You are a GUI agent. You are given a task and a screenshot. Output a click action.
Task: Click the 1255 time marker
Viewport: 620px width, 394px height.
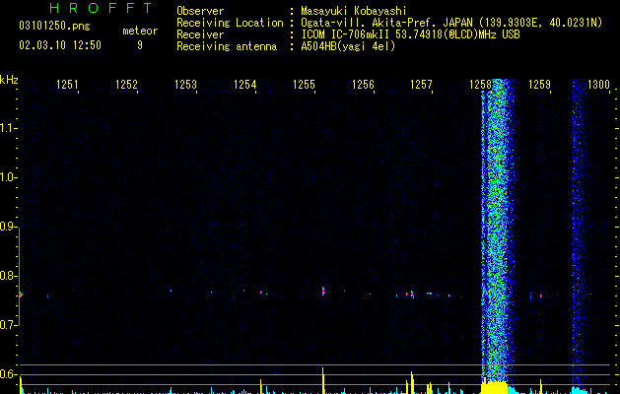click(304, 85)
